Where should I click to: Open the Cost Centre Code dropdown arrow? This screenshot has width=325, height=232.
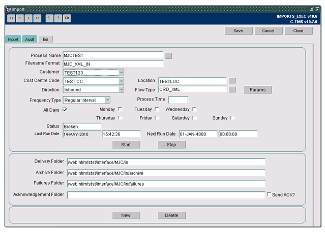[x=122, y=81]
